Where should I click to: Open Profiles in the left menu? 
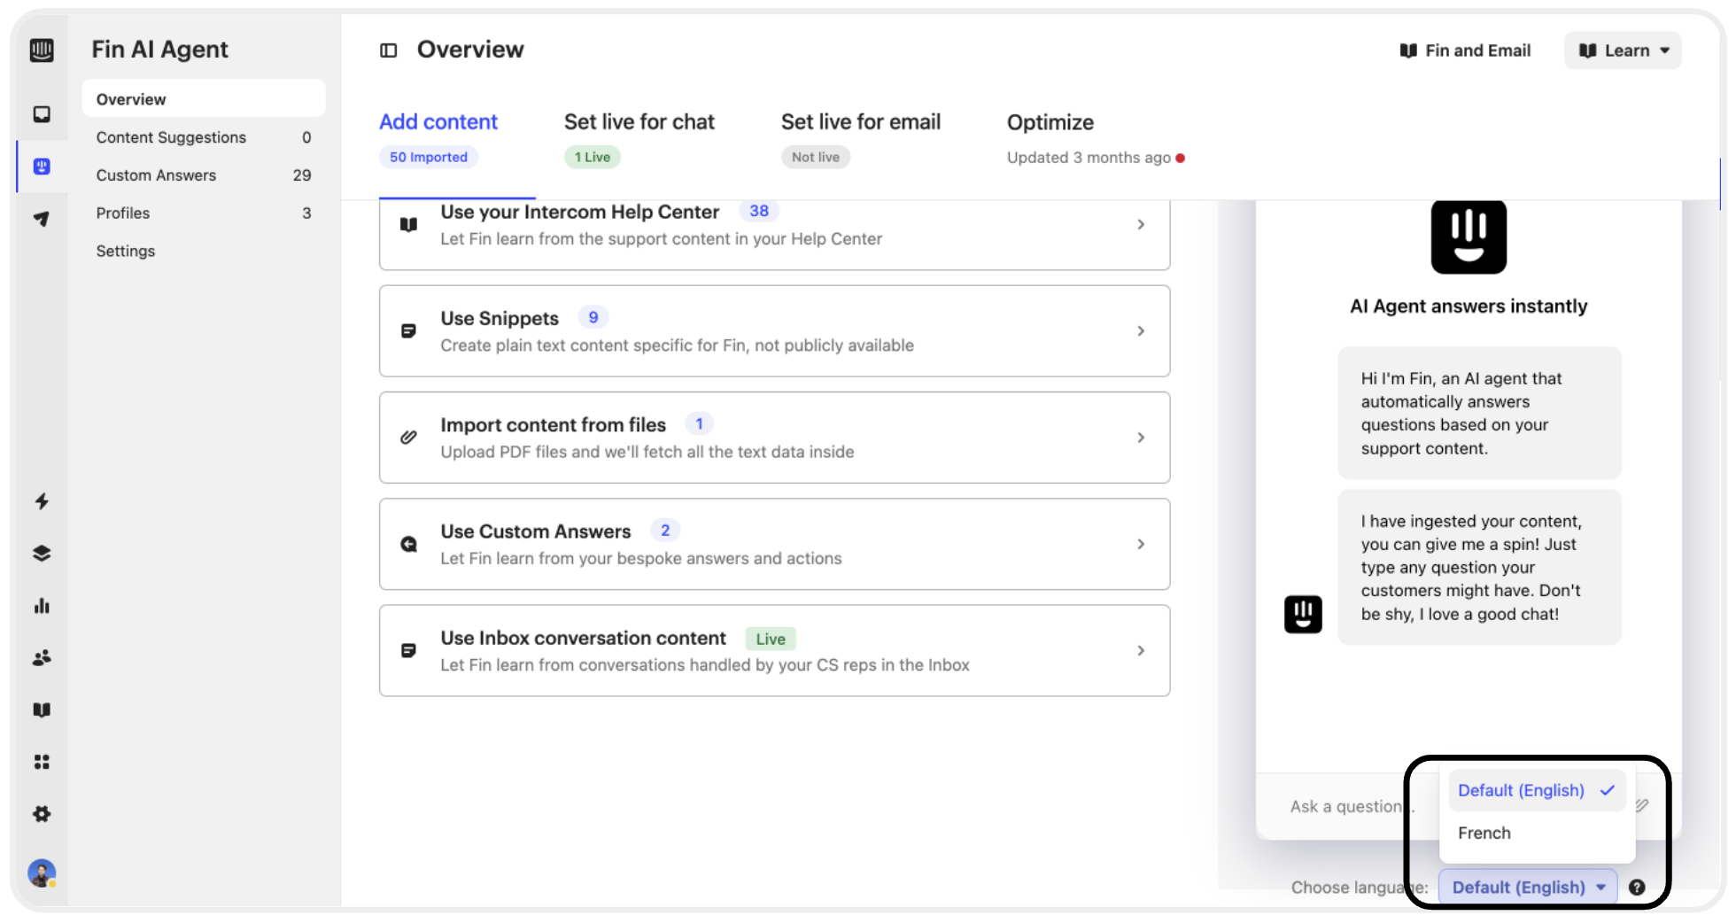click(204, 213)
